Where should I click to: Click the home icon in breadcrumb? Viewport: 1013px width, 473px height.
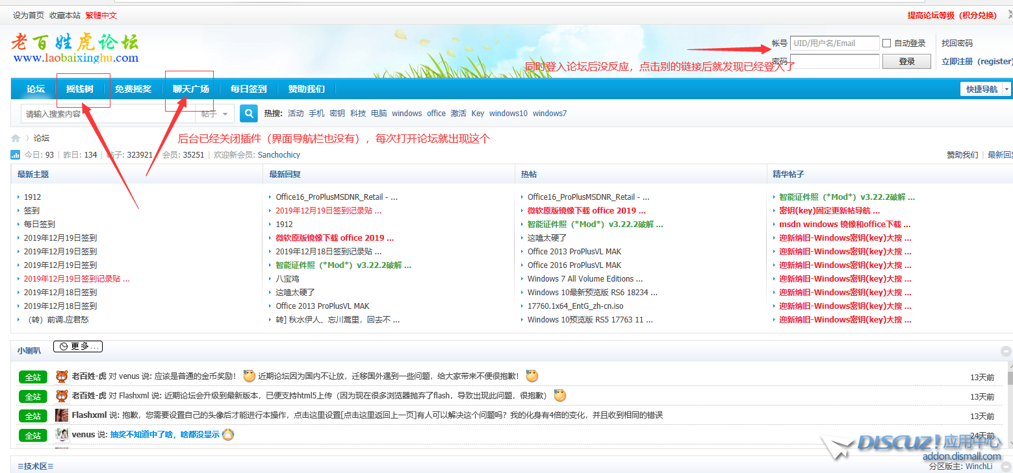pos(16,138)
